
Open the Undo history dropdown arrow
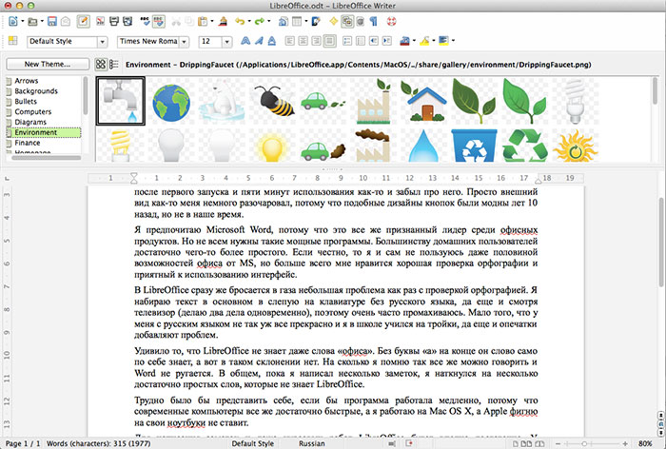pos(249,21)
